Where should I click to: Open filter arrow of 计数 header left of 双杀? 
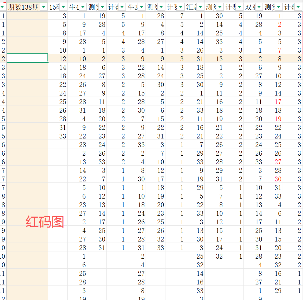tap(239, 7)
